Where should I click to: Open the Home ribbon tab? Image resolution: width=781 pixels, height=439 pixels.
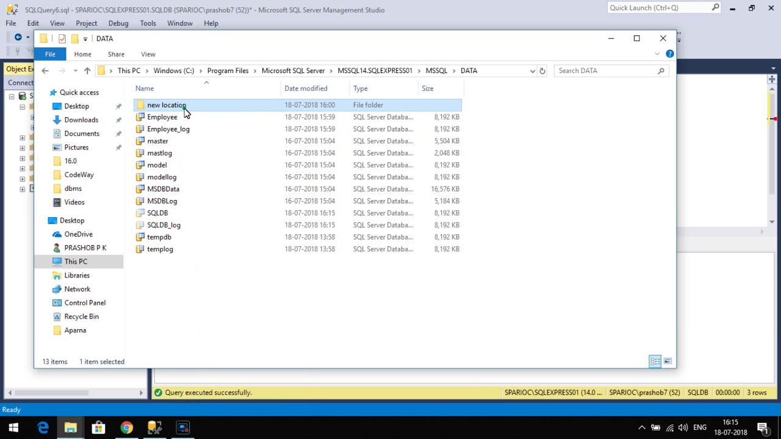pos(83,54)
